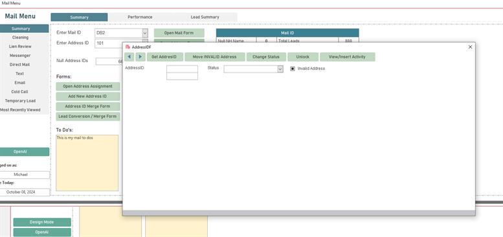The height and width of the screenshot is (237, 503).
Task: Open Most Recently Viewed in sidebar
Action: coord(20,109)
